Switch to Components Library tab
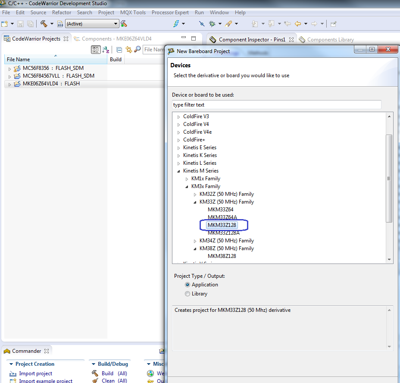The image size is (400, 383). click(327, 40)
